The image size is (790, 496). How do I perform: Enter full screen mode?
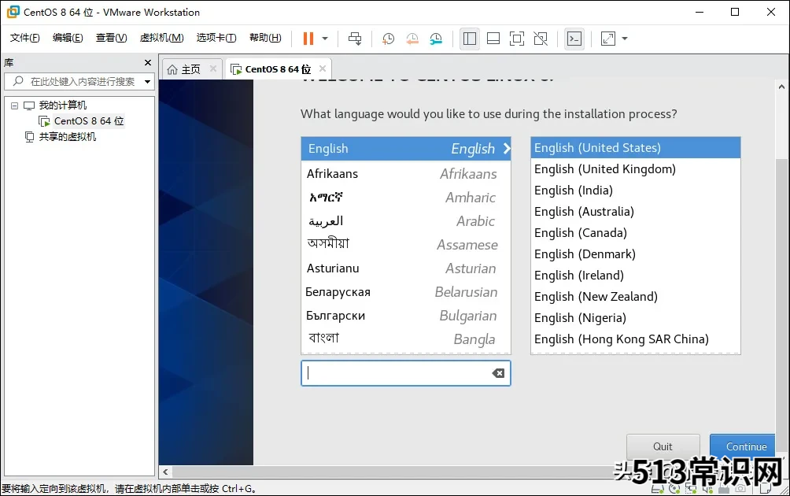[x=517, y=39]
